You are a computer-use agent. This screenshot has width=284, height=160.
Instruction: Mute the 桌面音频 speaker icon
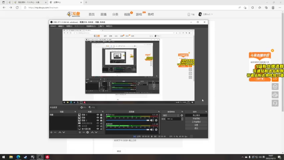click(152, 129)
